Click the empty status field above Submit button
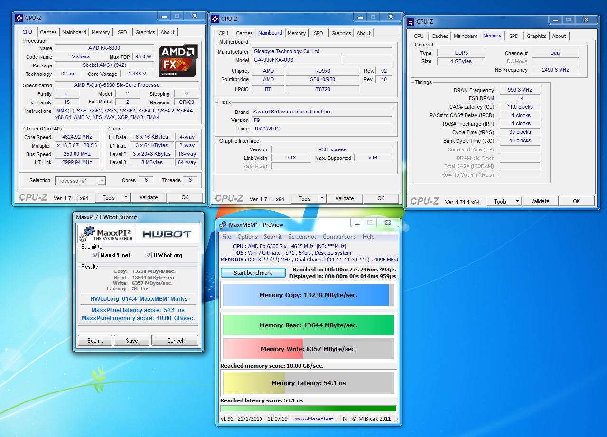The height and width of the screenshot is (437, 607). click(138, 329)
